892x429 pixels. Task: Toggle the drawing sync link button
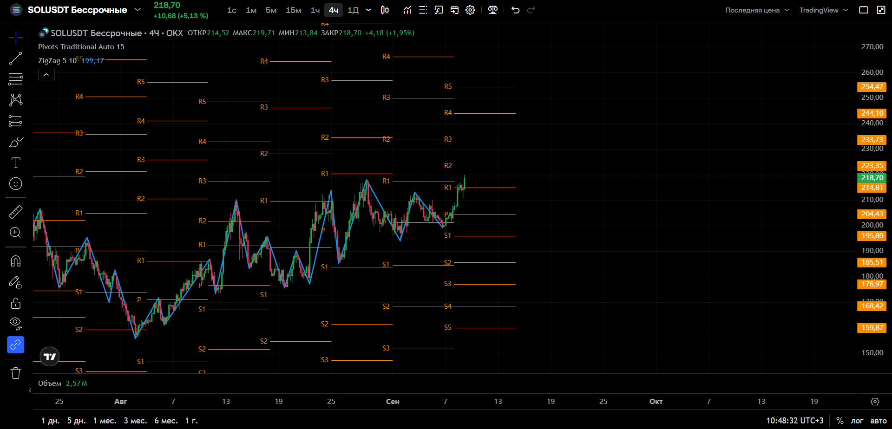click(x=16, y=344)
